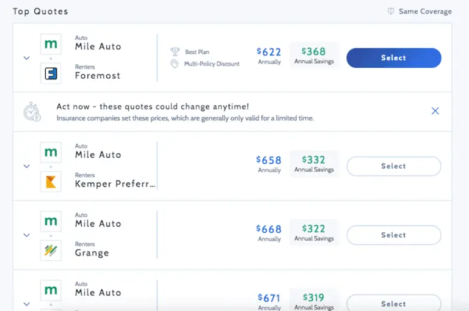Click the $368 Annual Savings badge
Viewport: 469px width, 311px height.
(314, 55)
